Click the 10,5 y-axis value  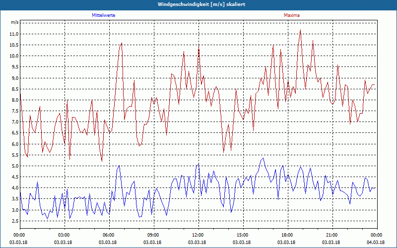14,45
